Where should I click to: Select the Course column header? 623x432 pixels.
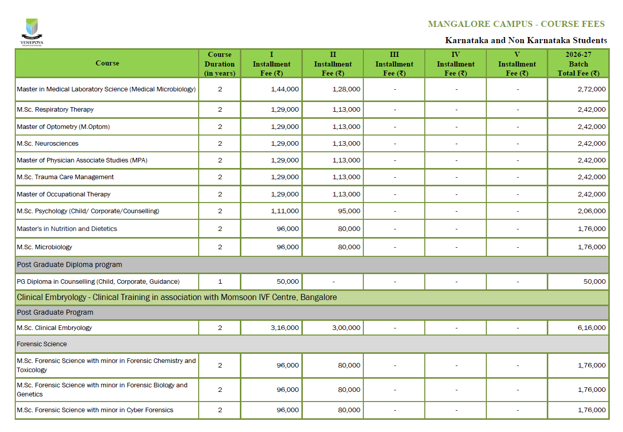tap(107, 63)
